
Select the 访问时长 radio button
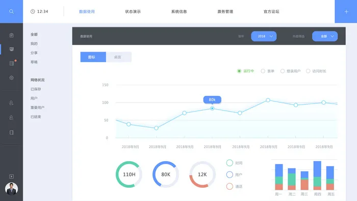308,71
